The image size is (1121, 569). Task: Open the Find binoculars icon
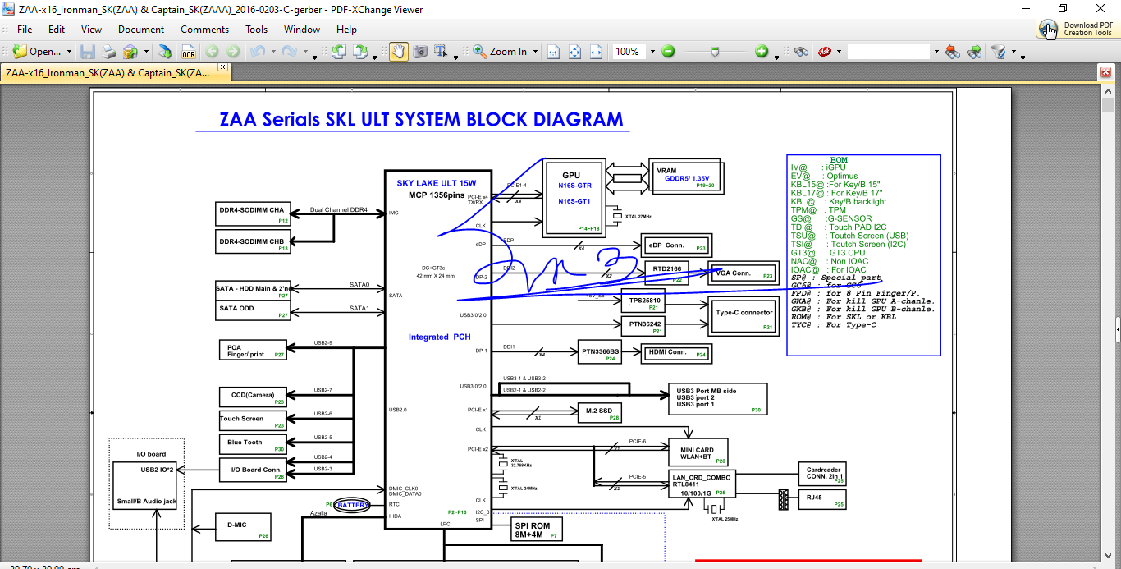pos(801,51)
